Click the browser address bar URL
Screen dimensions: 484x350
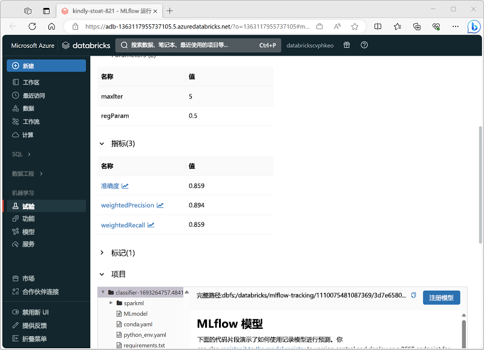[198, 27]
